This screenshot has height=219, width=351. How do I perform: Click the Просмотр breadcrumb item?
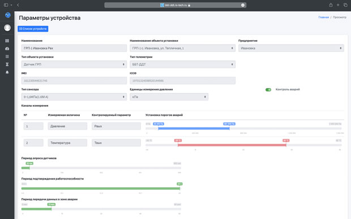[339, 17]
